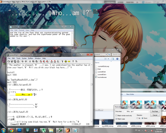
Task: Click the blue help icon in Explorer
Action: (x=117, y=59)
